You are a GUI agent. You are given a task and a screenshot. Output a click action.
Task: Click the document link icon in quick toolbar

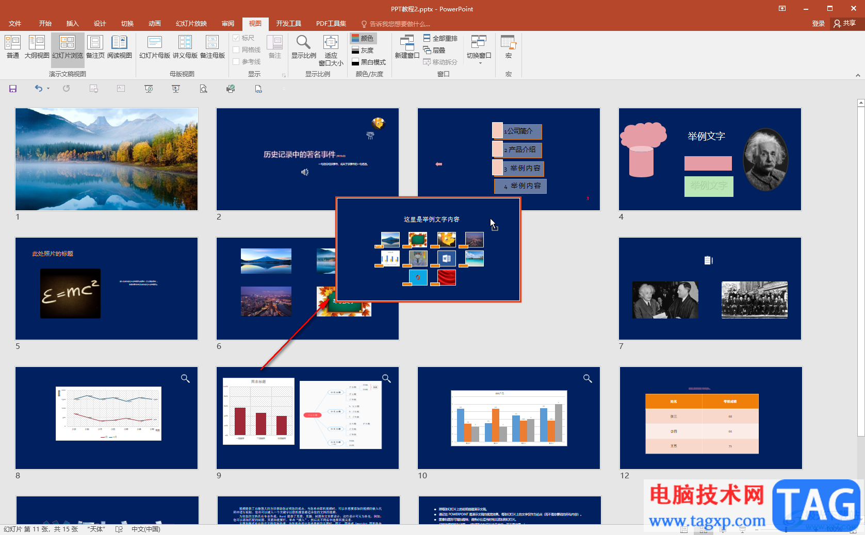[258, 89]
